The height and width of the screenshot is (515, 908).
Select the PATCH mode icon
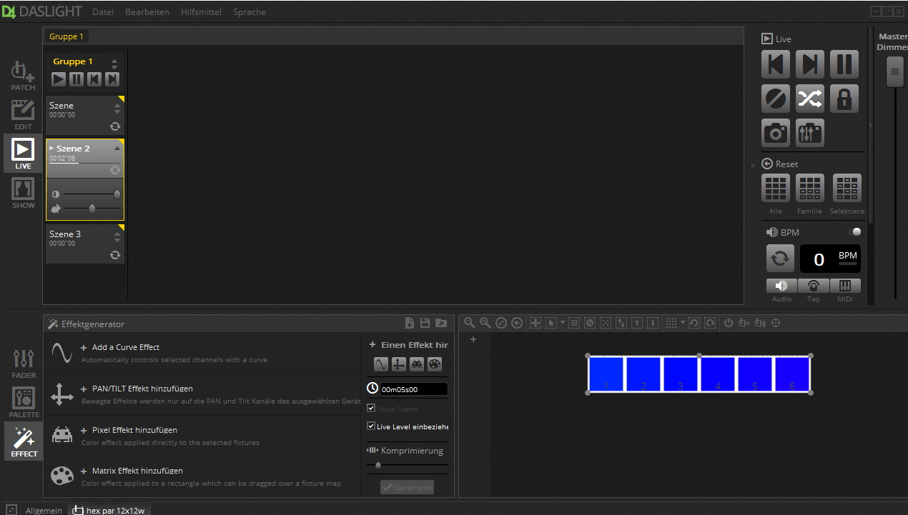tap(22, 71)
